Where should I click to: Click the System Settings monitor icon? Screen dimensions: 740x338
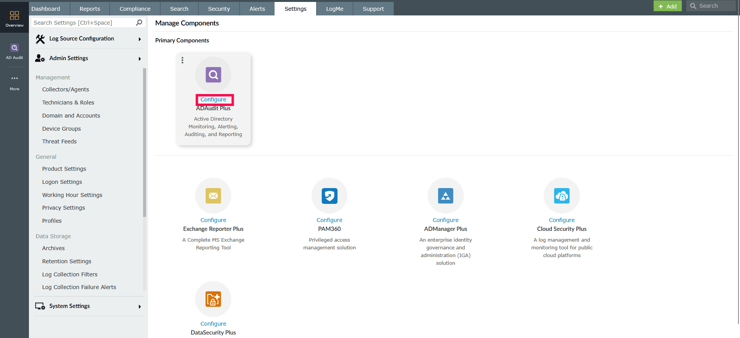[x=40, y=306]
